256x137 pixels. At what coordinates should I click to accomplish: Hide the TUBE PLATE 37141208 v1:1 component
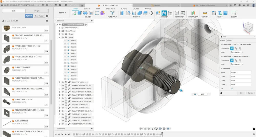click(63, 114)
